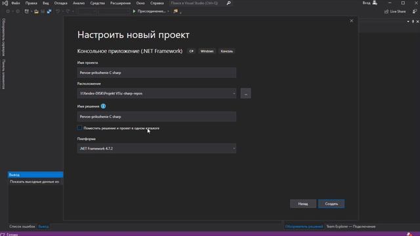Click the side panel pin icon
Image resolution: width=420 pixels, height=236 pixels.
pyautogui.click(x=413, y=22)
